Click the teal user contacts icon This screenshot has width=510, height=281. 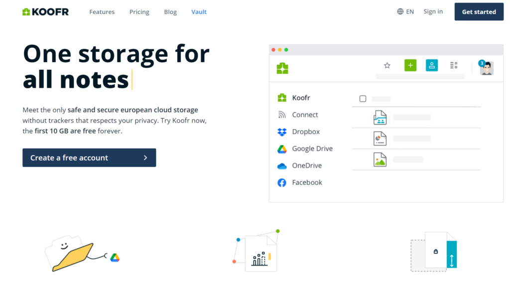pos(432,65)
